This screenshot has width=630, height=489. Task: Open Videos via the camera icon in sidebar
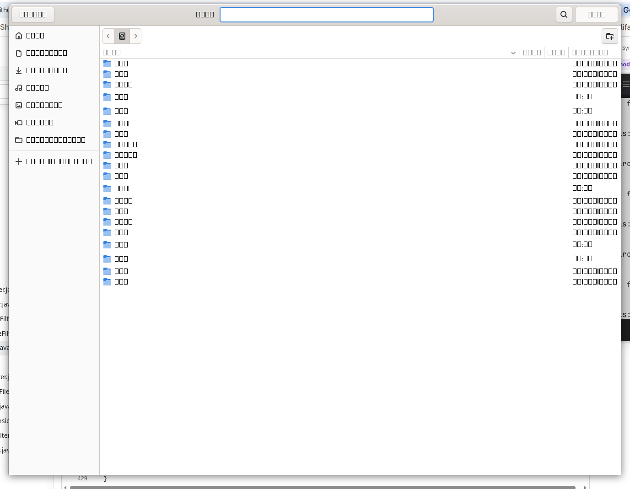(x=19, y=123)
